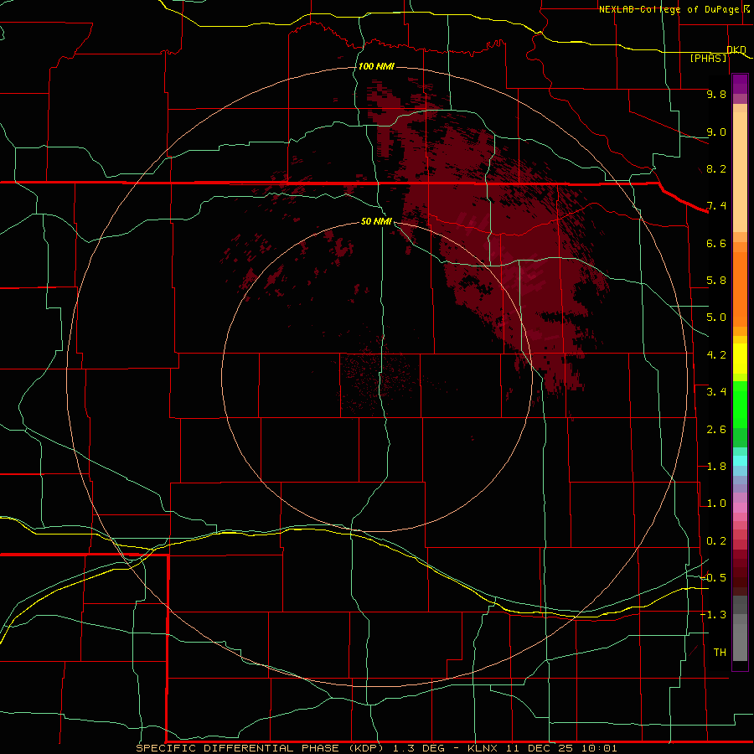This screenshot has height=754, width=754.
Task: Click the 7.4 color scale value
Action: (716, 206)
